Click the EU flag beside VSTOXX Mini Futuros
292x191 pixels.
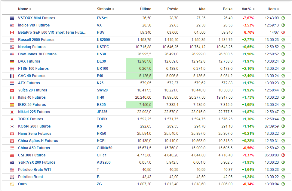[12, 18]
